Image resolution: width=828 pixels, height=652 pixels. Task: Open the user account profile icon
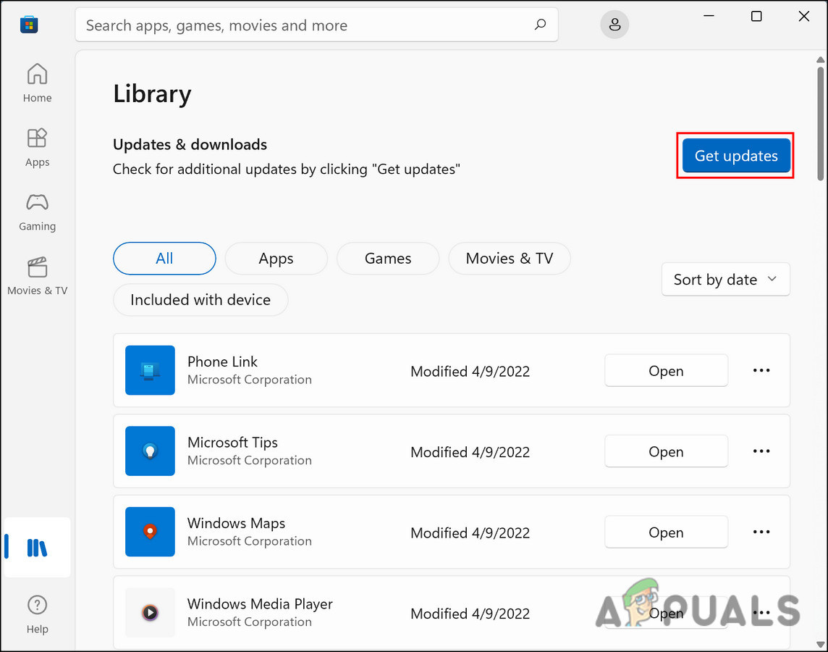(x=614, y=25)
